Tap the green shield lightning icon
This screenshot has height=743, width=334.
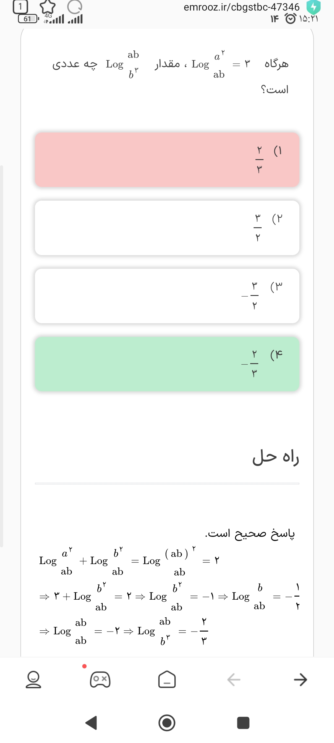(x=313, y=7)
